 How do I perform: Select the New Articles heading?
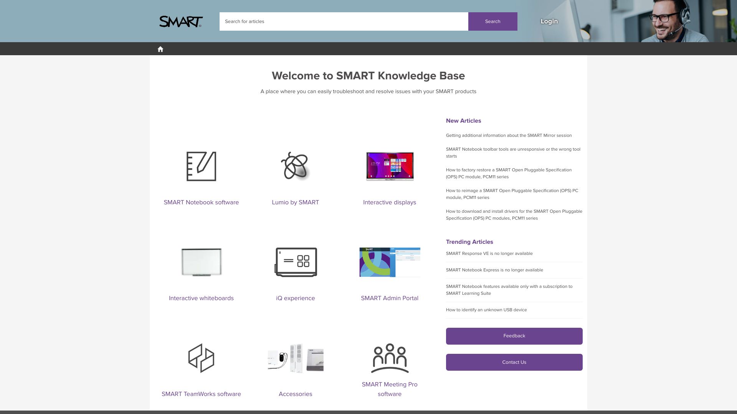coord(463,121)
